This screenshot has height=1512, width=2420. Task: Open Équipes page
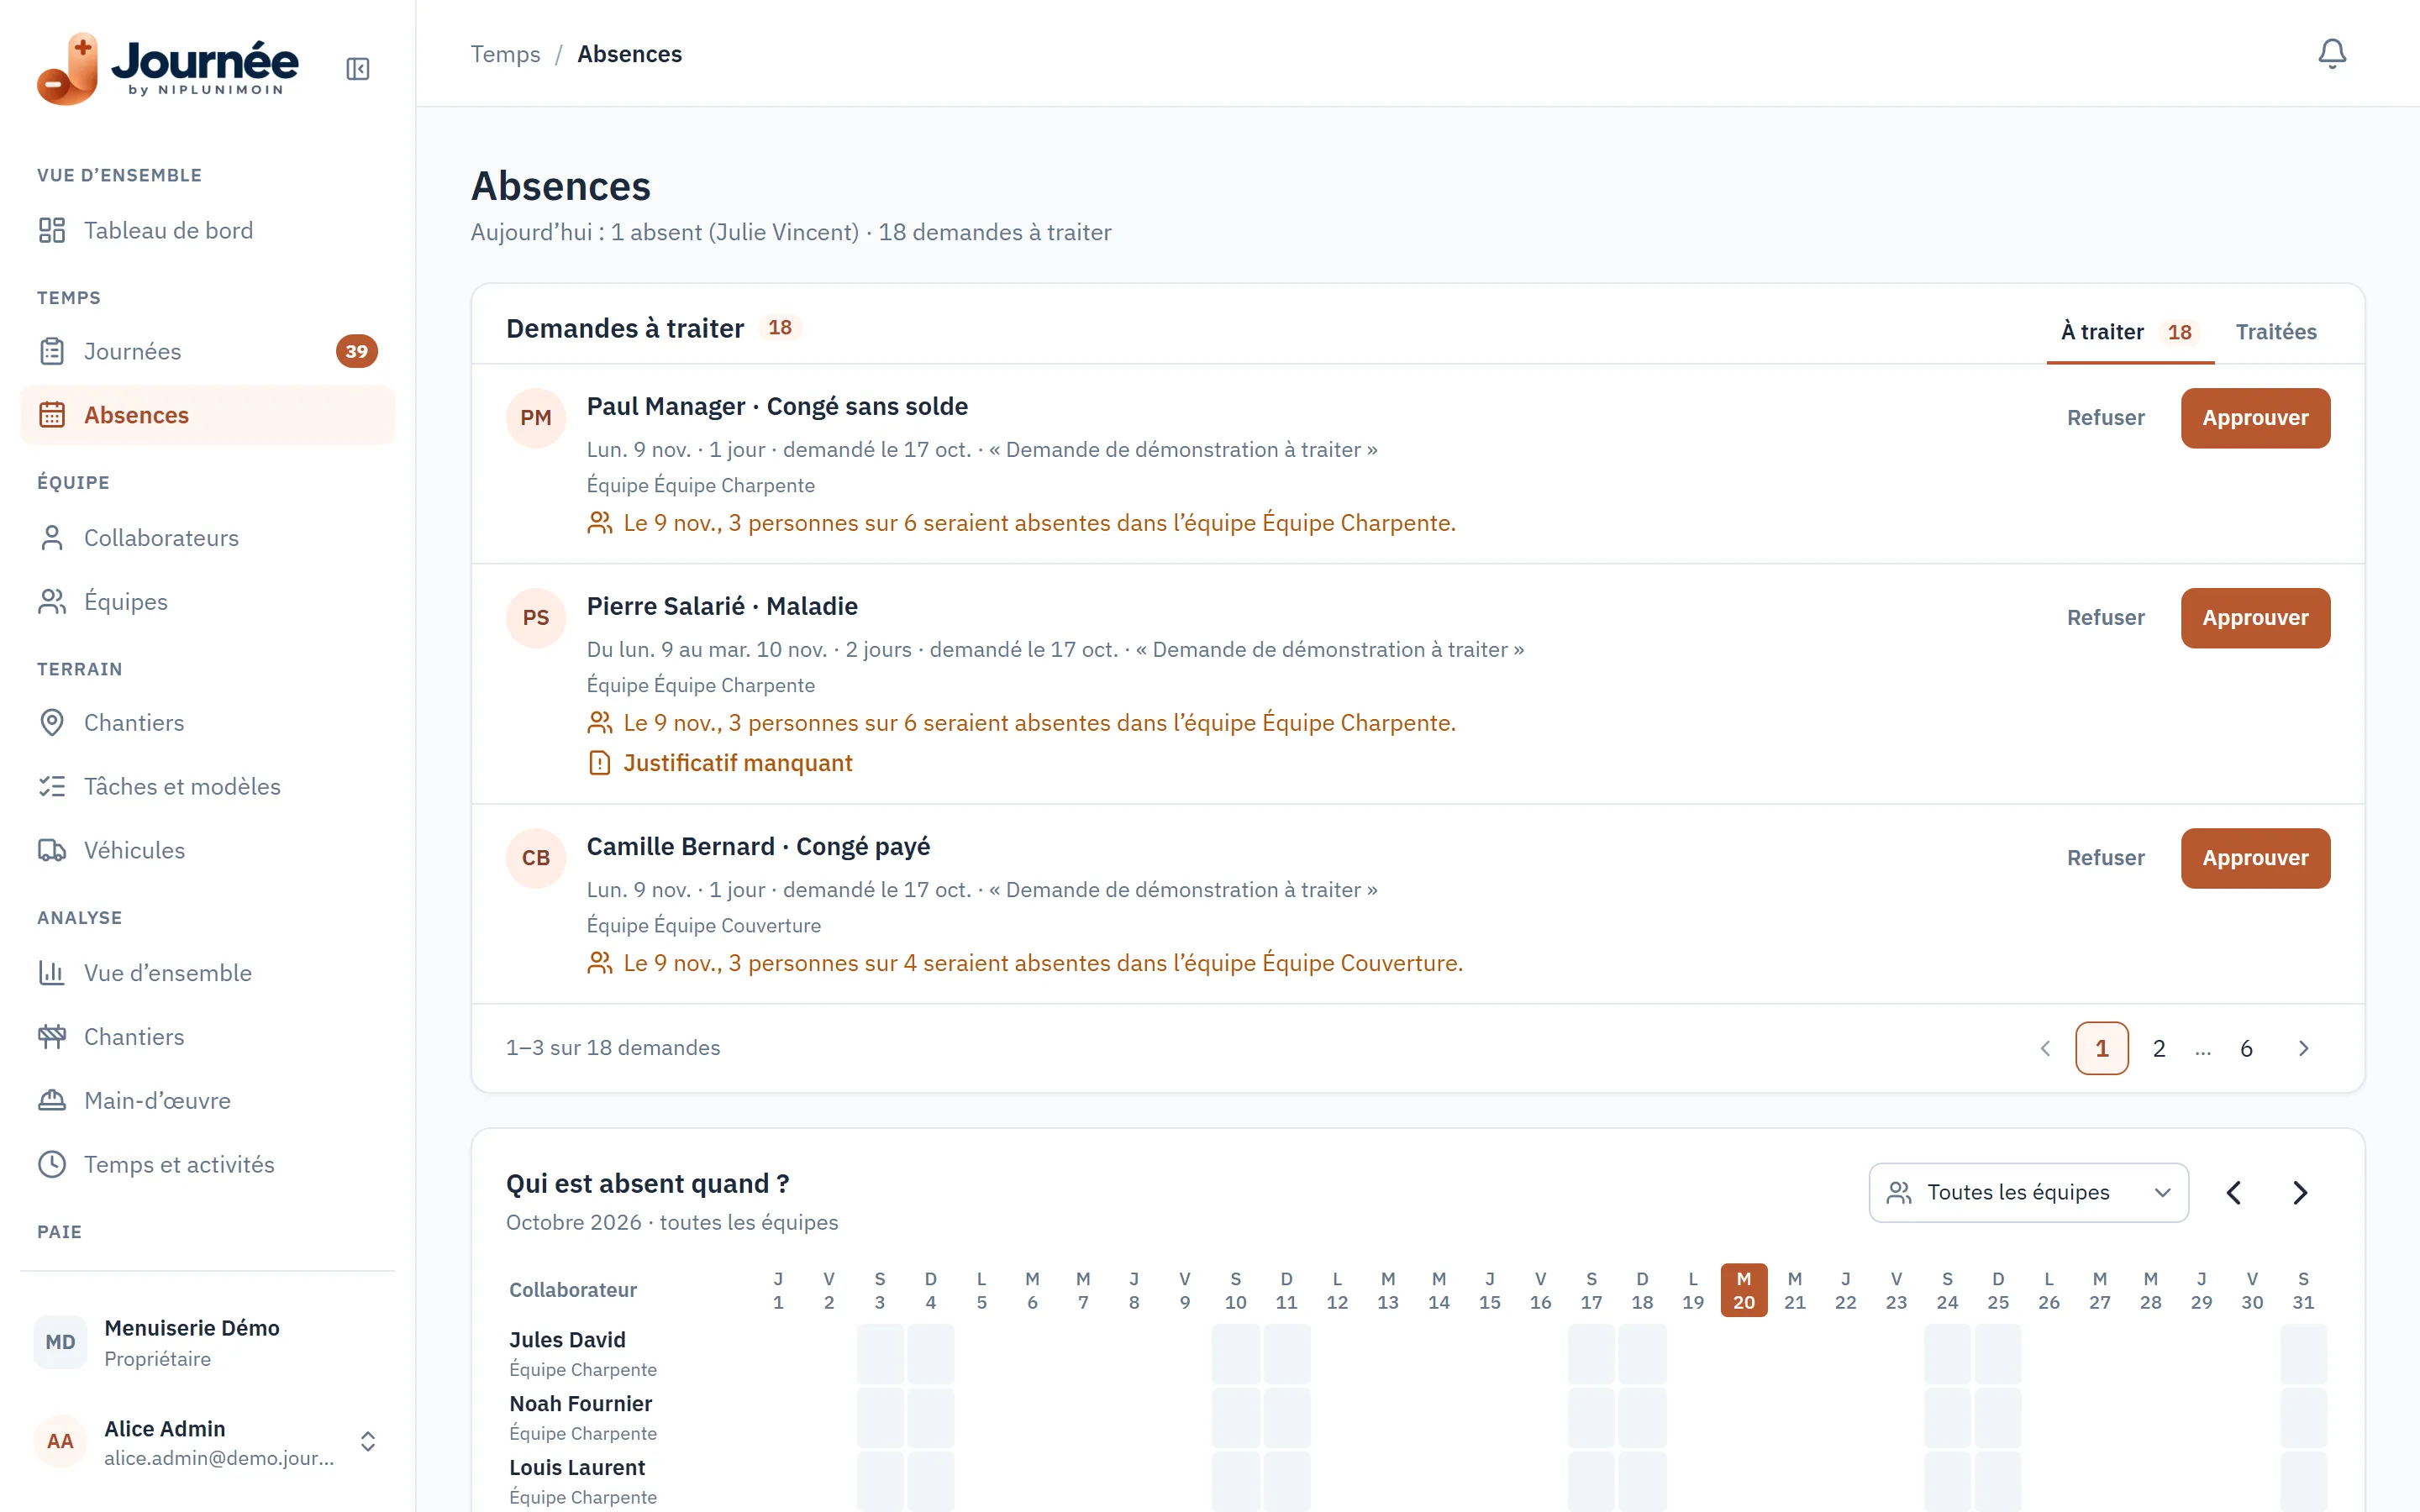(x=207, y=601)
